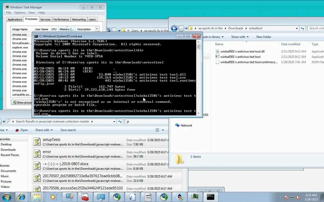Select winball501's antivirus test tool application icon
Screen dimensions: 324x202
217,57
